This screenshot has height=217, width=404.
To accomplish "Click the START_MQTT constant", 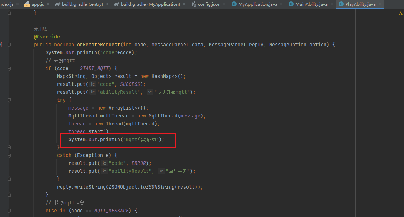I will [x=94, y=69].
